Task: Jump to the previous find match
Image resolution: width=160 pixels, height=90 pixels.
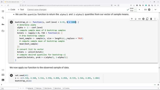Action: point(20,88)
